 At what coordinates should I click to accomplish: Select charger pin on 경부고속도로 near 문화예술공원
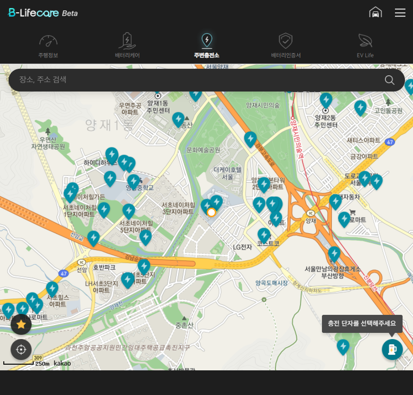click(250, 139)
